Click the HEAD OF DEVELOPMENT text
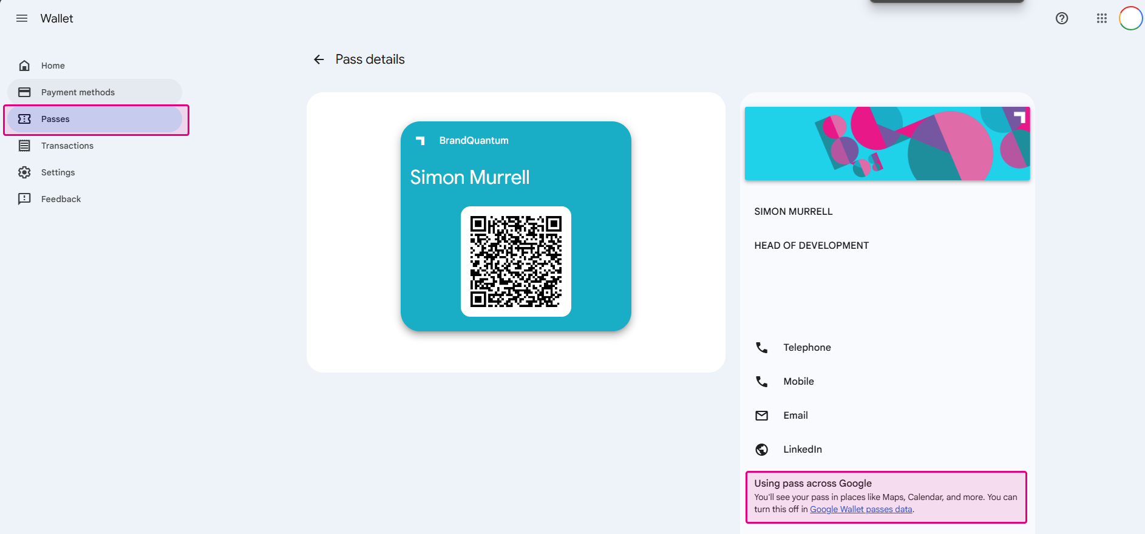The width and height of the screenshot is (1145, 534). (811, 246)
